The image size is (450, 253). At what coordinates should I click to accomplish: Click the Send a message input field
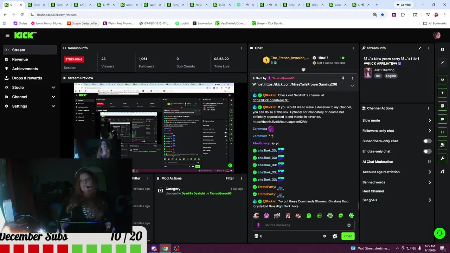point(303,225)
